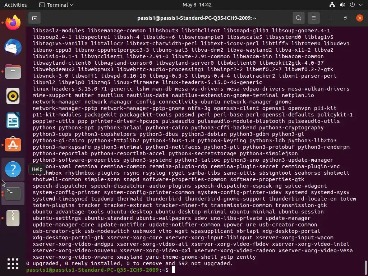Launch Rhythmbox music player
Image resolution: width=368 pixels, height=276 pixels.
tap(13, 96)
